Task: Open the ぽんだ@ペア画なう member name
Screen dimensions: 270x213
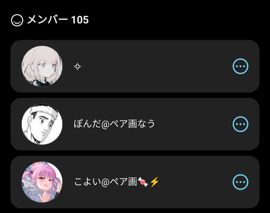Action: [x=114, y=124]
